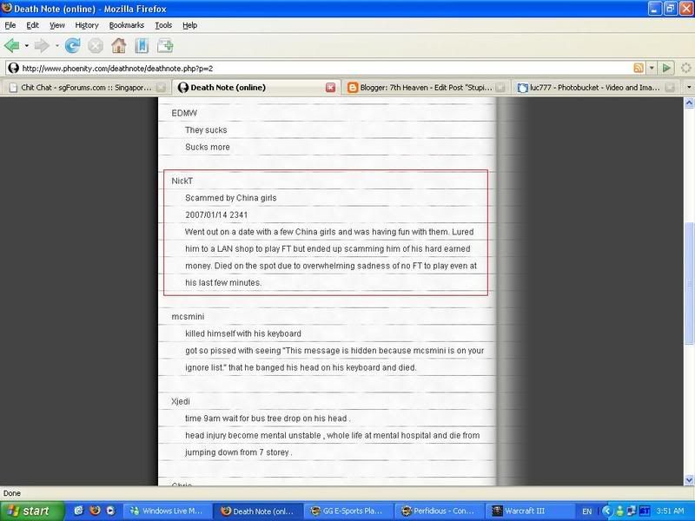Close the Death Note tab
This screenshot has width=695, height=521.
tap(330, 88)
